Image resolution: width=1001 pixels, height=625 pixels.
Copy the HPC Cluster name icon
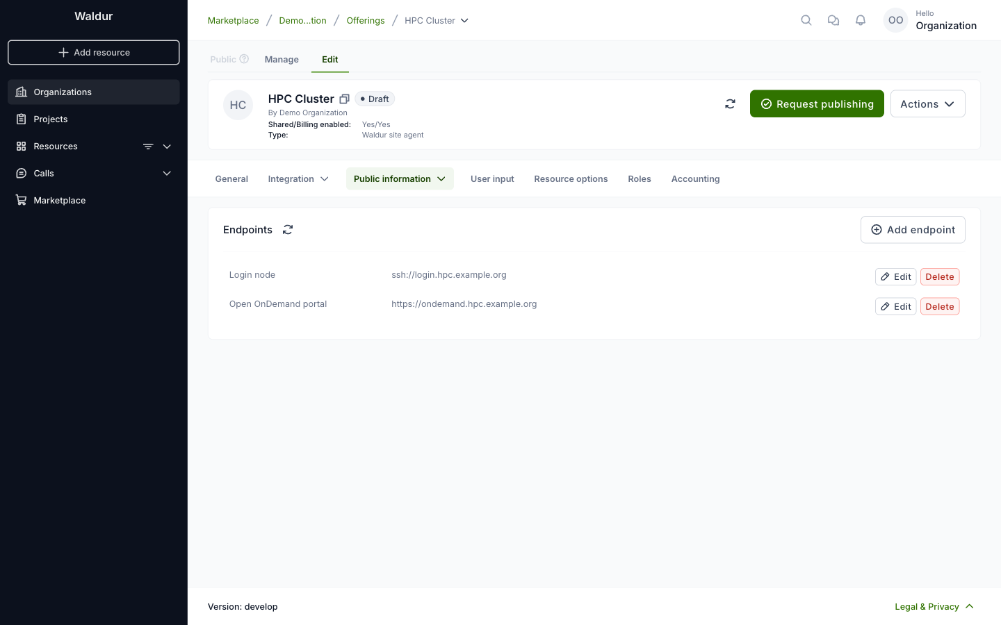(344, 99)
